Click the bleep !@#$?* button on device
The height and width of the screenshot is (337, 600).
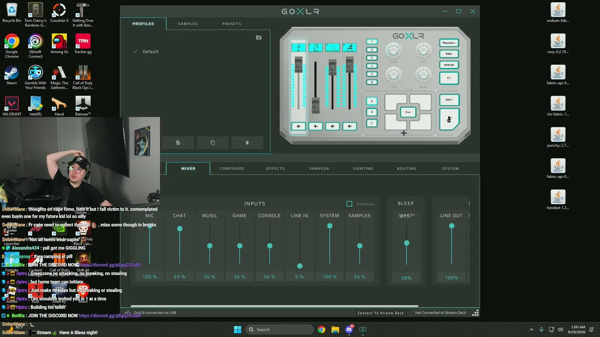[x=449, y=100]
